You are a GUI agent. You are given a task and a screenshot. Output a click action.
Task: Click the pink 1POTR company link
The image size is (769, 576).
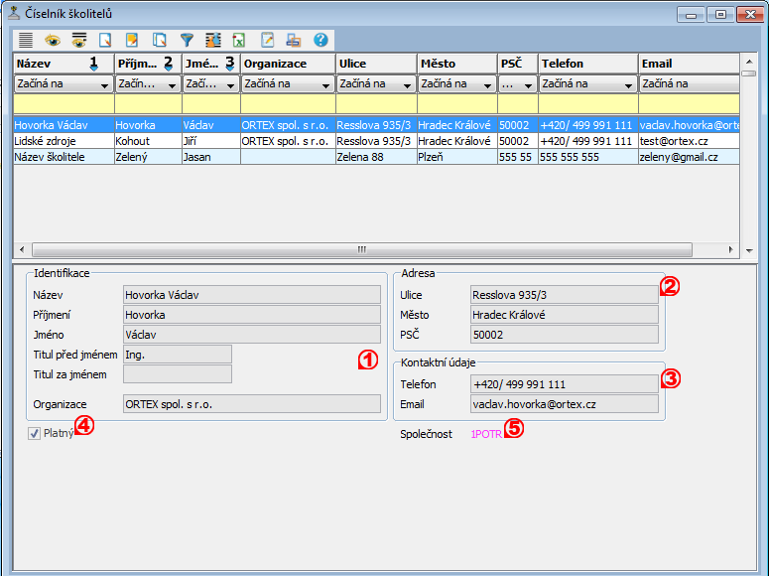486,434
